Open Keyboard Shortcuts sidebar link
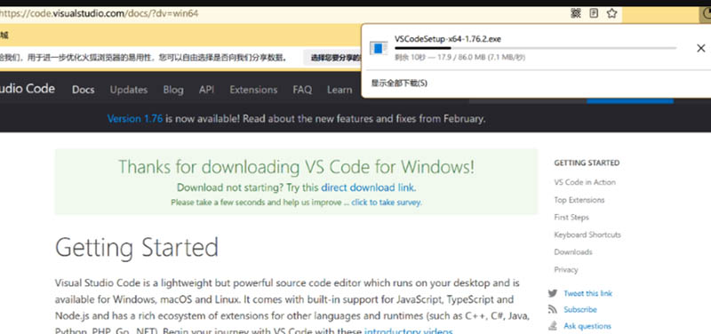Viewport: 711px width, 334px height. tap(587, 235)
